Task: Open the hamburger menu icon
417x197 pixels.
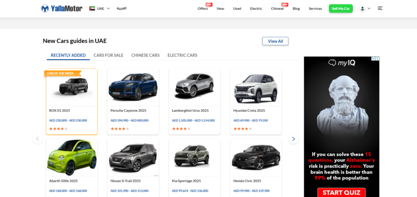Action: tap(380, 9)
